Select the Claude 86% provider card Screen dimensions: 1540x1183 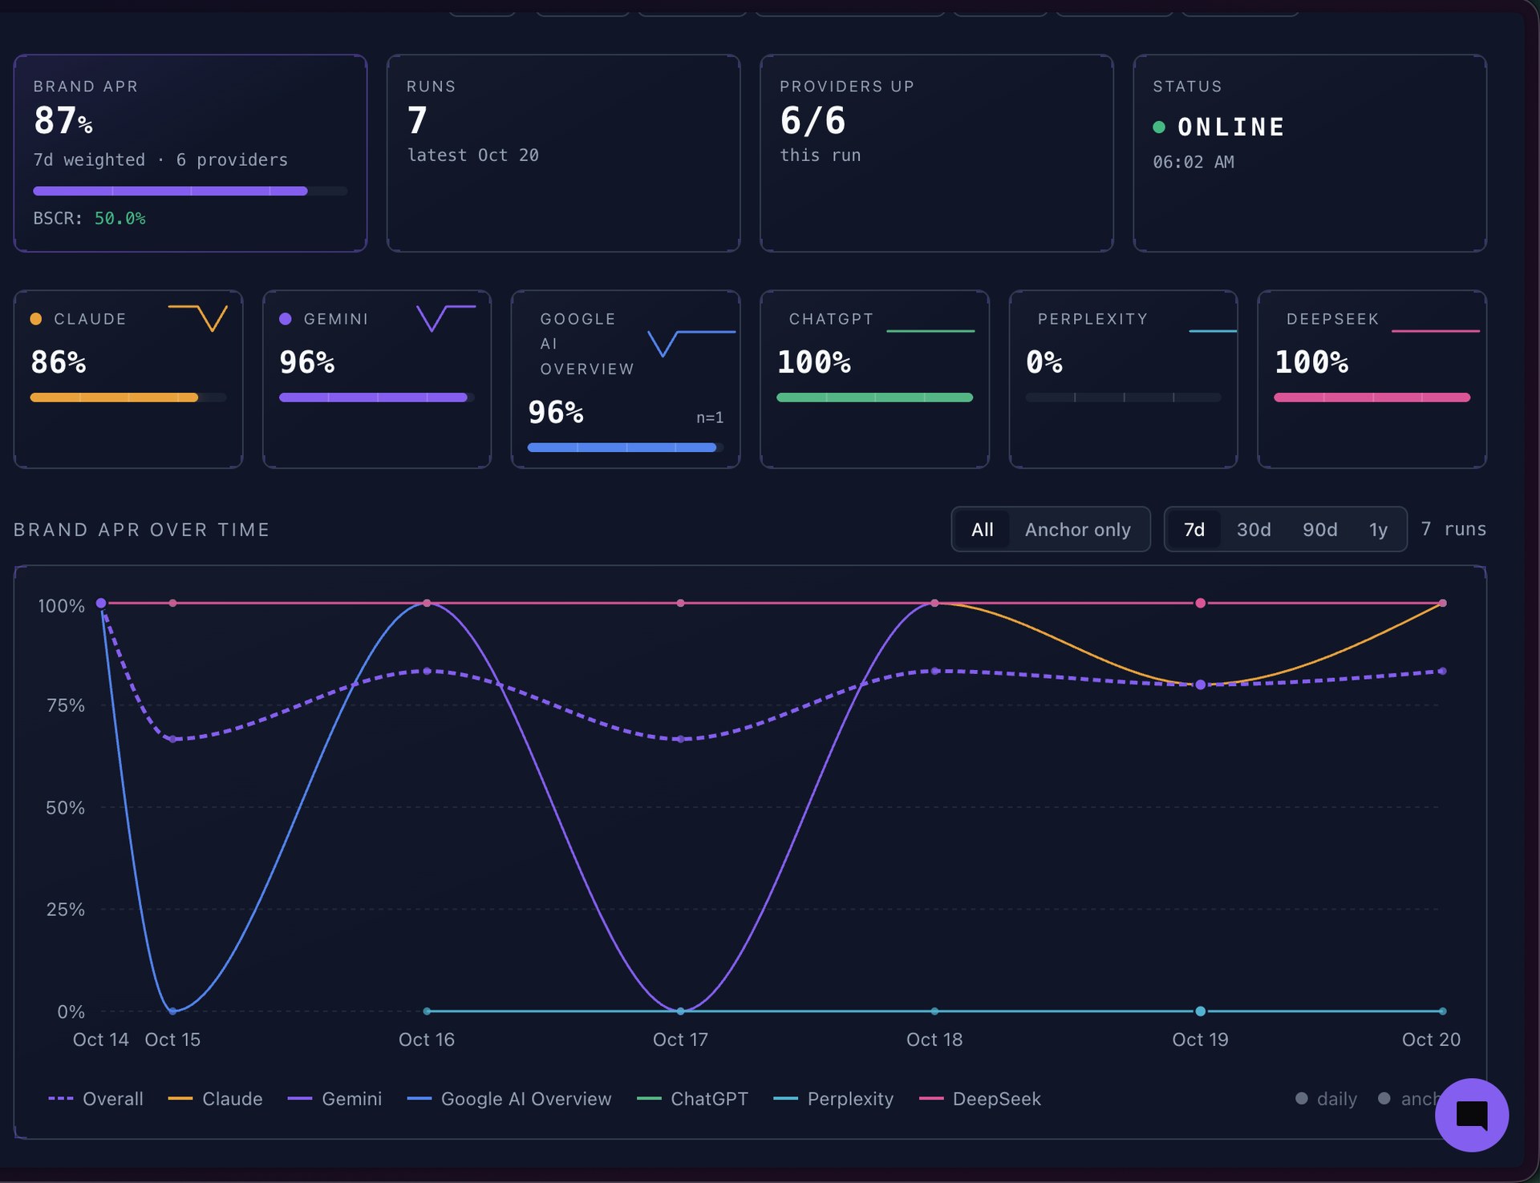(128, 379)
